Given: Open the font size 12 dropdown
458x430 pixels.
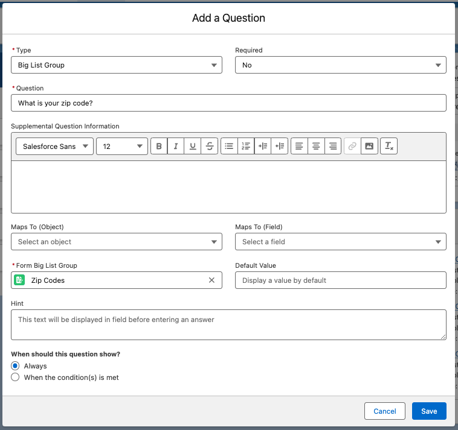Looking at the screenshot, I should pos(122,147).
